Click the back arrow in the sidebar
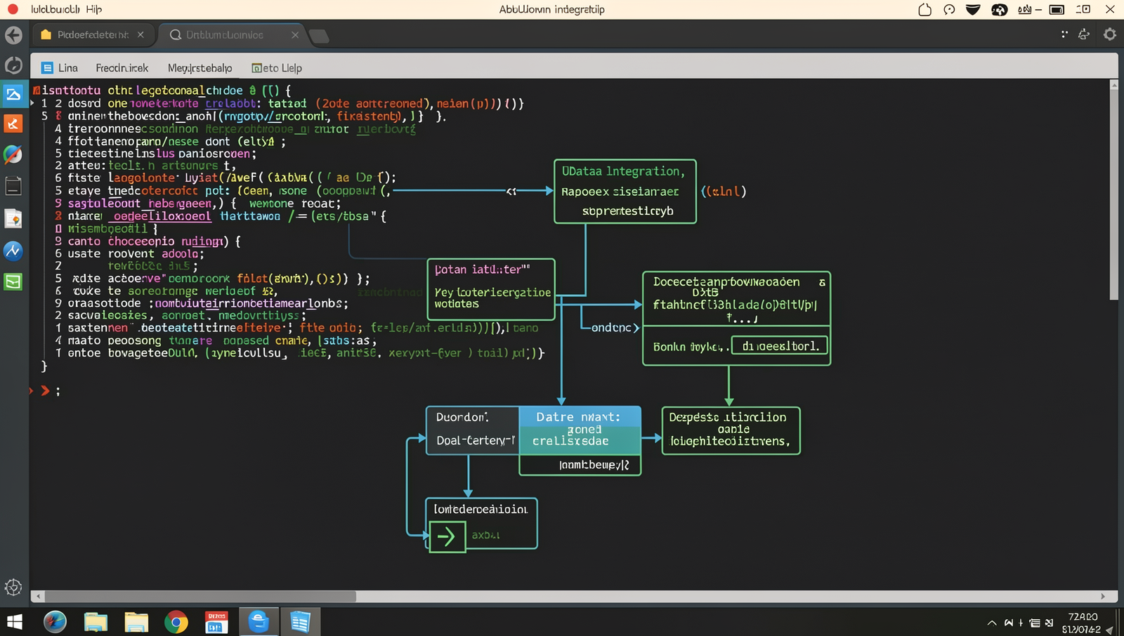 pyautogui.click(x=13, y=35)
